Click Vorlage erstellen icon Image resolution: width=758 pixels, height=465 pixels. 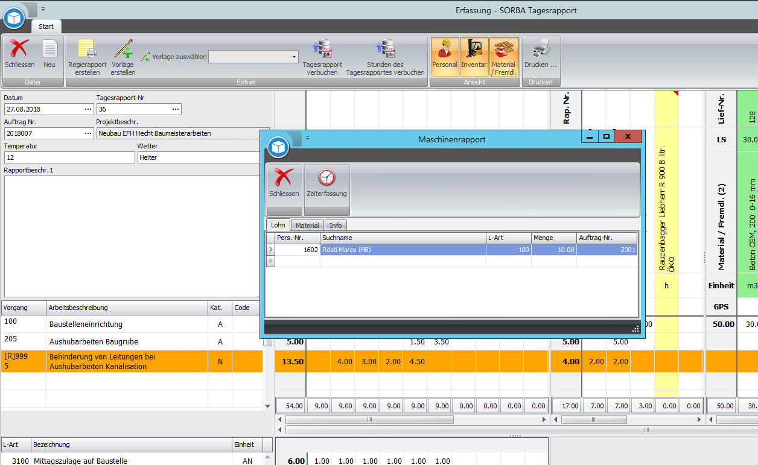point(123,57)
